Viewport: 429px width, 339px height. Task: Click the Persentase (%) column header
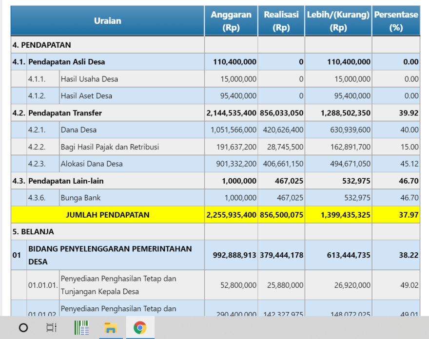pyautogui.click(x=396, y=21)
